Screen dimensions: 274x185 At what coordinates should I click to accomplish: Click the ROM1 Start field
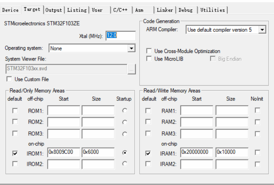click(64, 110)
